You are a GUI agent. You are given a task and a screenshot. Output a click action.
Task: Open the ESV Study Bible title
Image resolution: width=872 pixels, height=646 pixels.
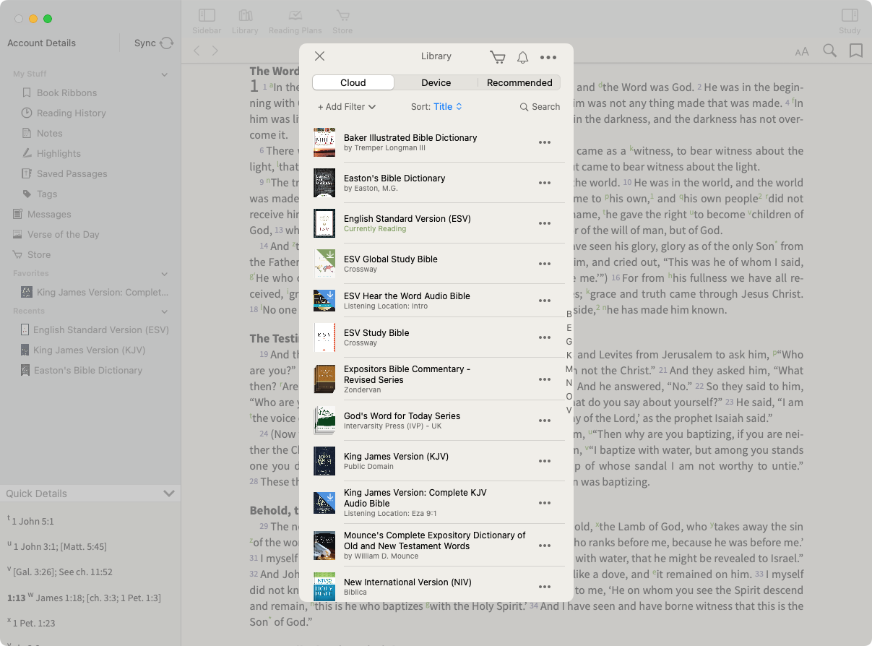(x=376, y=333)
